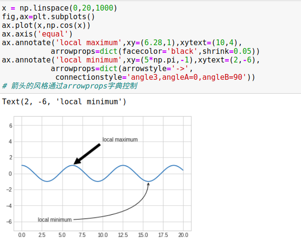This screenshot has width=301, height=246.
Task: Click the thick black arrow in the plot
Action: (87, 154)
